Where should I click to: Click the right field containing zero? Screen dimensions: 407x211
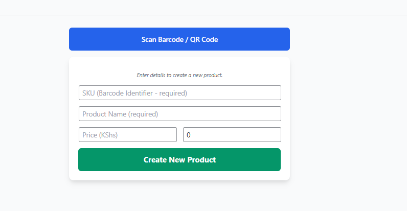pos(232,135)
